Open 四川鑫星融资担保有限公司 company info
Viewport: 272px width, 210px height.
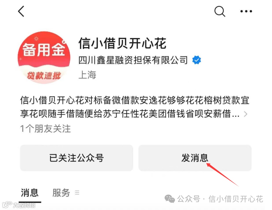coord(133,60)
